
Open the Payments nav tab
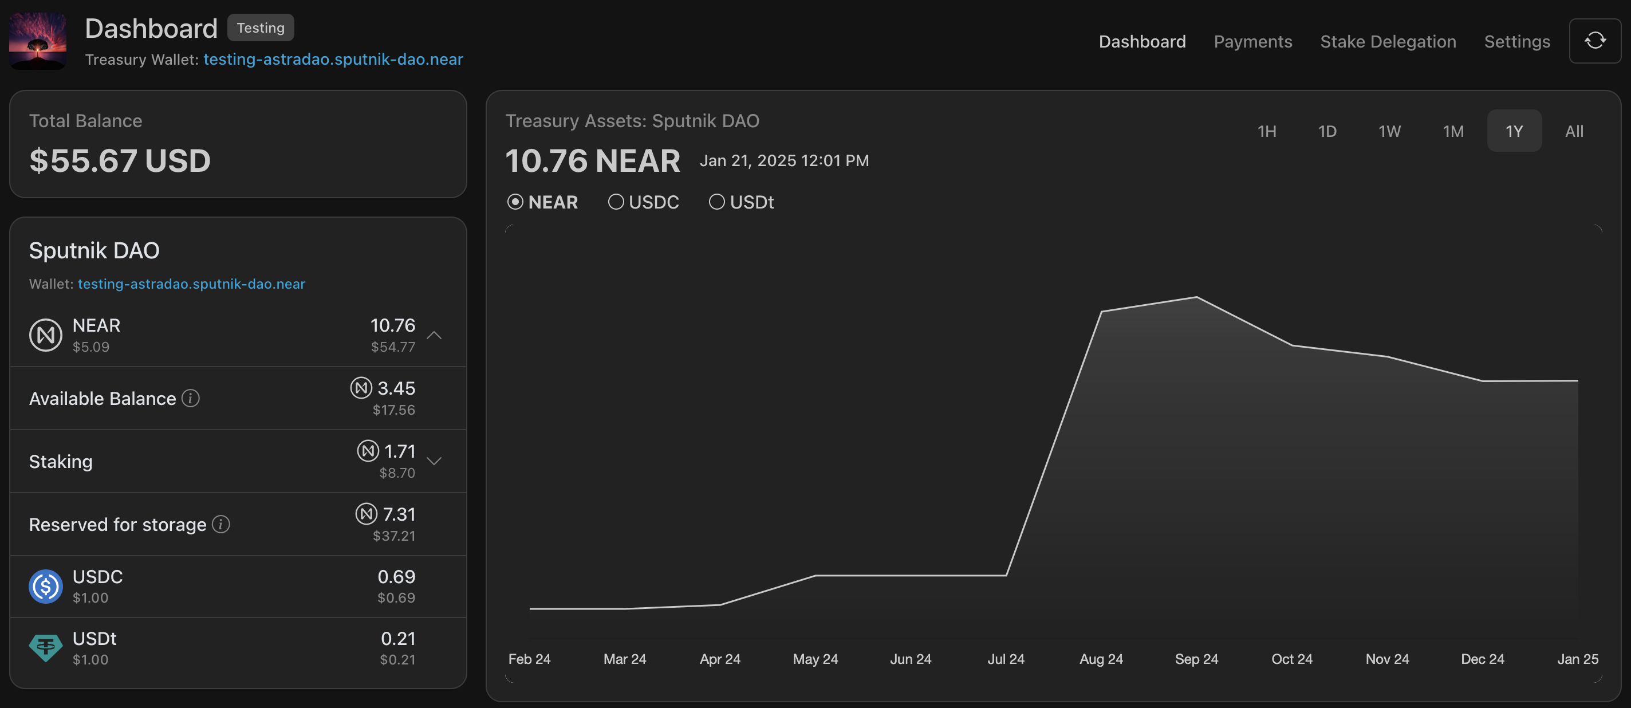point(1253,42)
